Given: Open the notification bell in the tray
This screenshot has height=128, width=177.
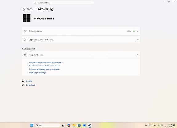Looking at the screenshot, I should [174, 125].
